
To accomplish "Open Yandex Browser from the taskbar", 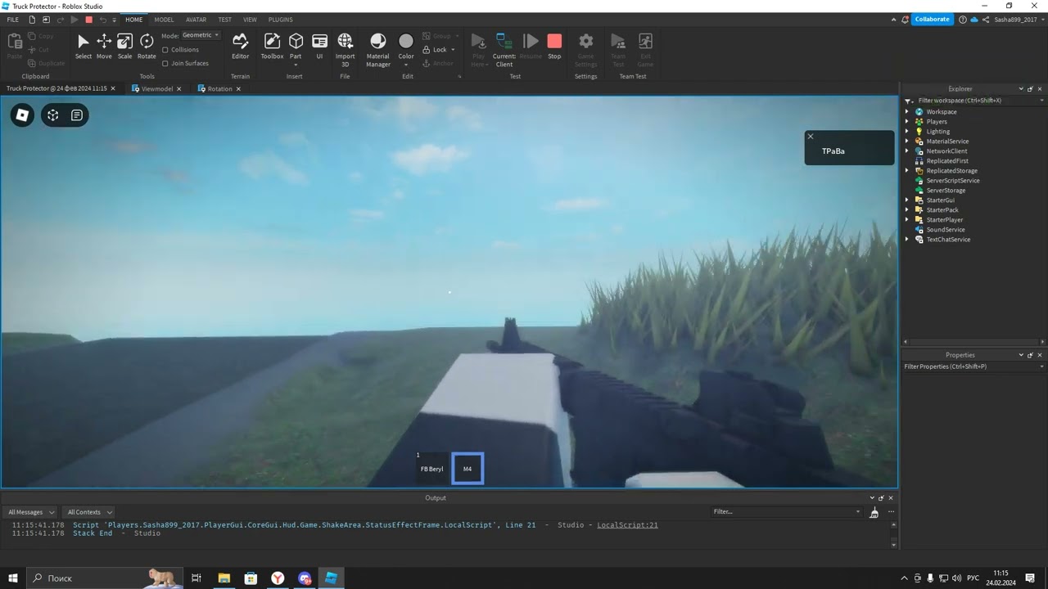I will [278, 578].
